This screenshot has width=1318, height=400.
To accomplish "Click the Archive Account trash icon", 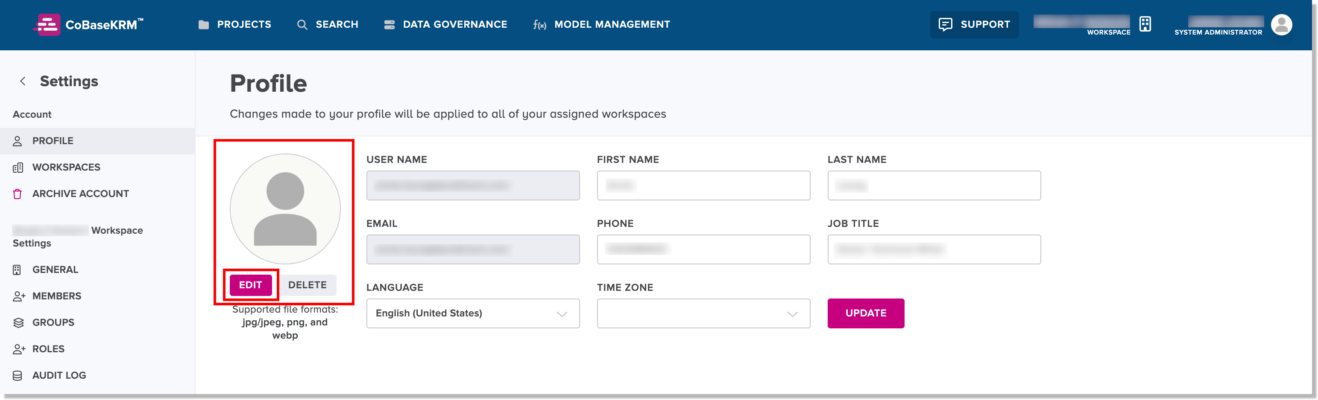I will coord(18,194).
